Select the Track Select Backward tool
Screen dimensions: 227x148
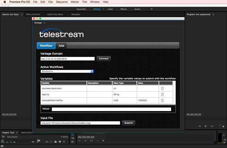coord(73,142)
